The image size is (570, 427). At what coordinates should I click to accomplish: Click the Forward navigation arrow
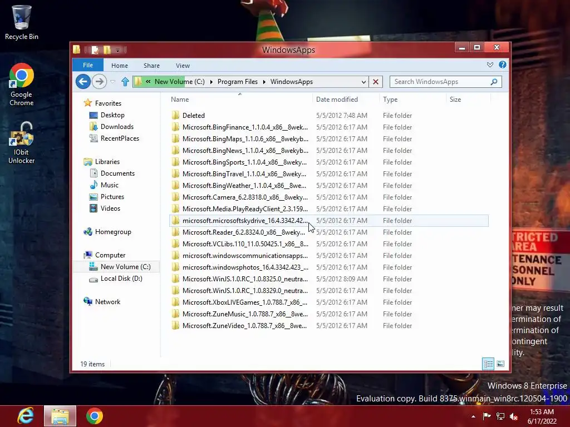[99, 82]
